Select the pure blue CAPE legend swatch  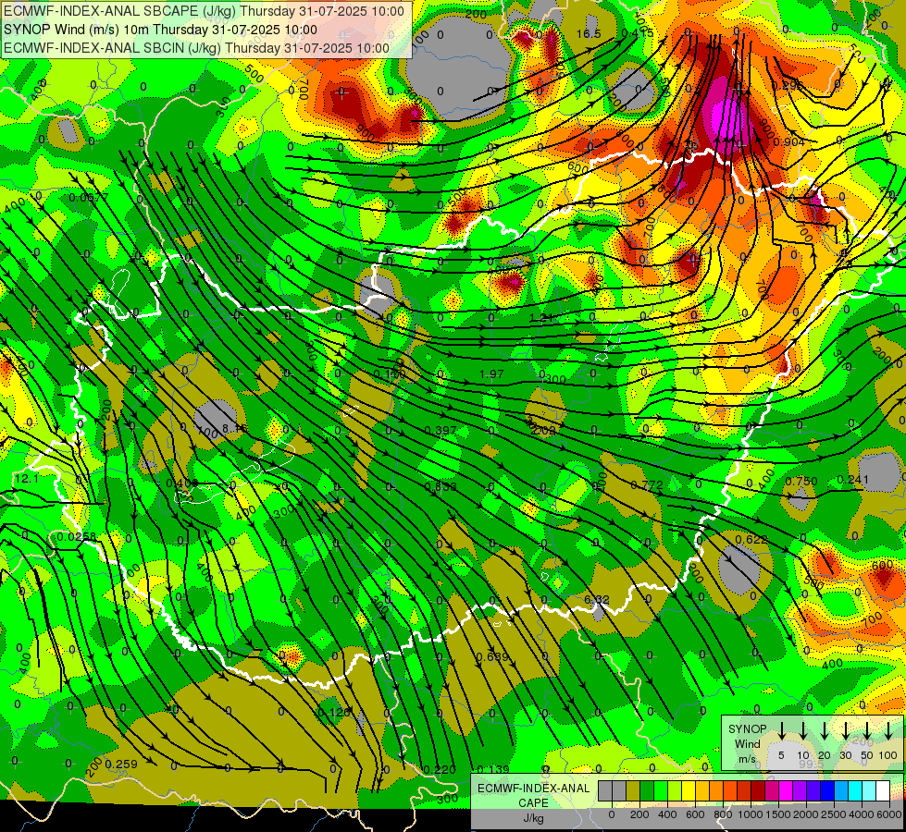828,791
